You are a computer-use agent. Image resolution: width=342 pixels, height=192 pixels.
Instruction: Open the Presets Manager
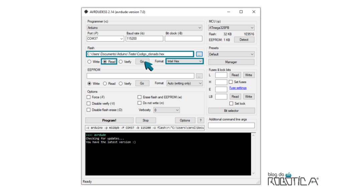click(x=231, y=62)
